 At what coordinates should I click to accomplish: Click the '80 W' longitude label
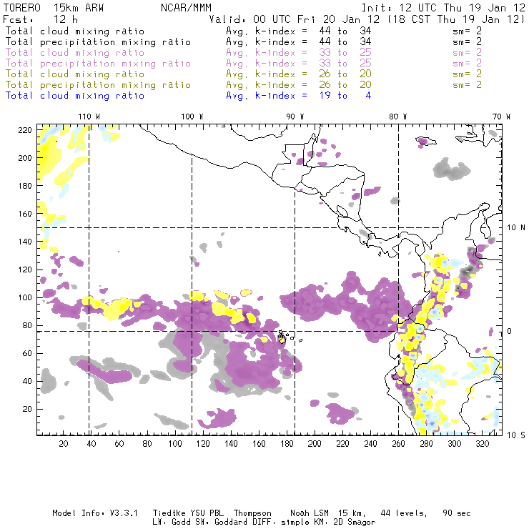(x=398, y=117)
